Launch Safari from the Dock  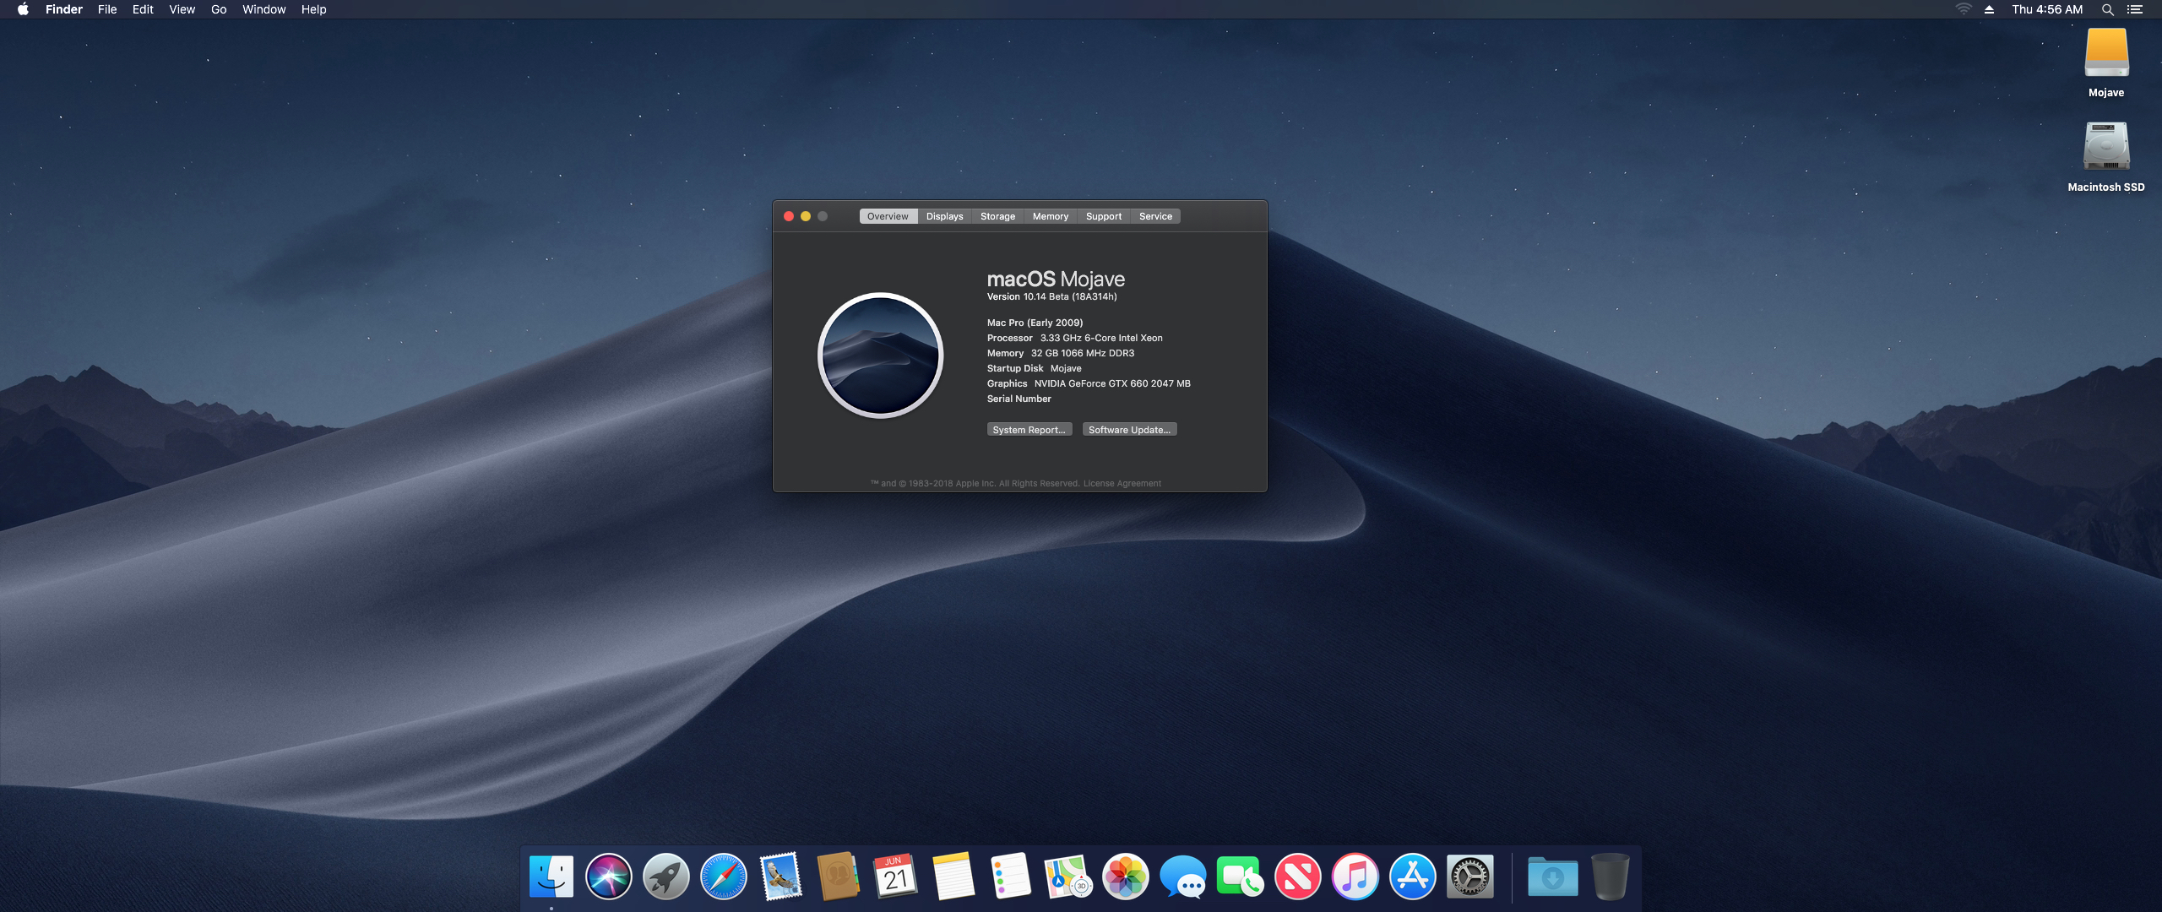[724, 877]
